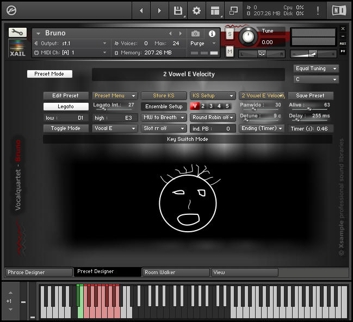Select ensemble voice 2
This screenshot has height=322, width=353.
[203, 106]
